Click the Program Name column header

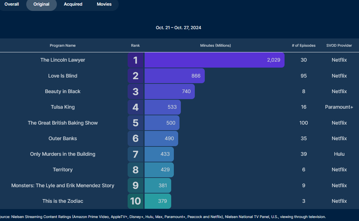(62, 45)
